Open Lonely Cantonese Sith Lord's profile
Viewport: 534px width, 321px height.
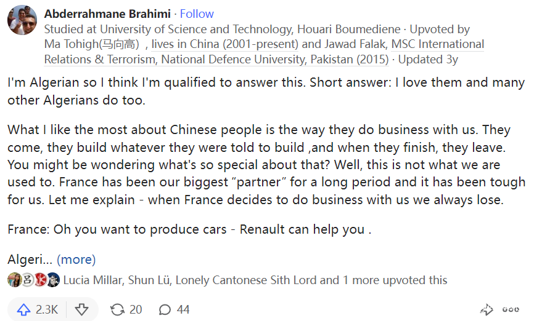(246, 280)
